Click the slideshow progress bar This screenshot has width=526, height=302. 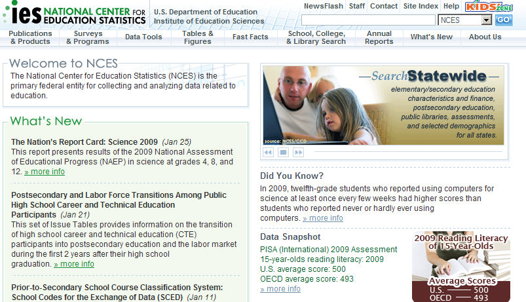[x=408, y=152]
